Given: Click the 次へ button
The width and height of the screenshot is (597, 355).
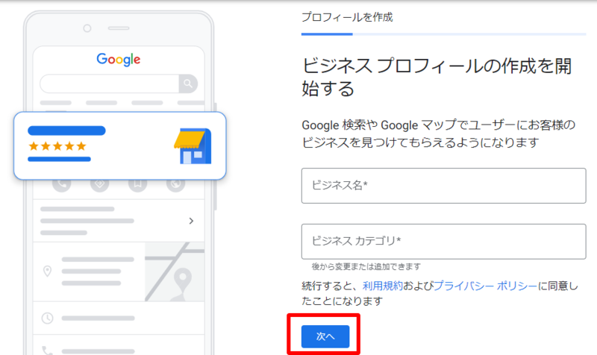Looking at the screenshot, I should [x=325, y=336].
